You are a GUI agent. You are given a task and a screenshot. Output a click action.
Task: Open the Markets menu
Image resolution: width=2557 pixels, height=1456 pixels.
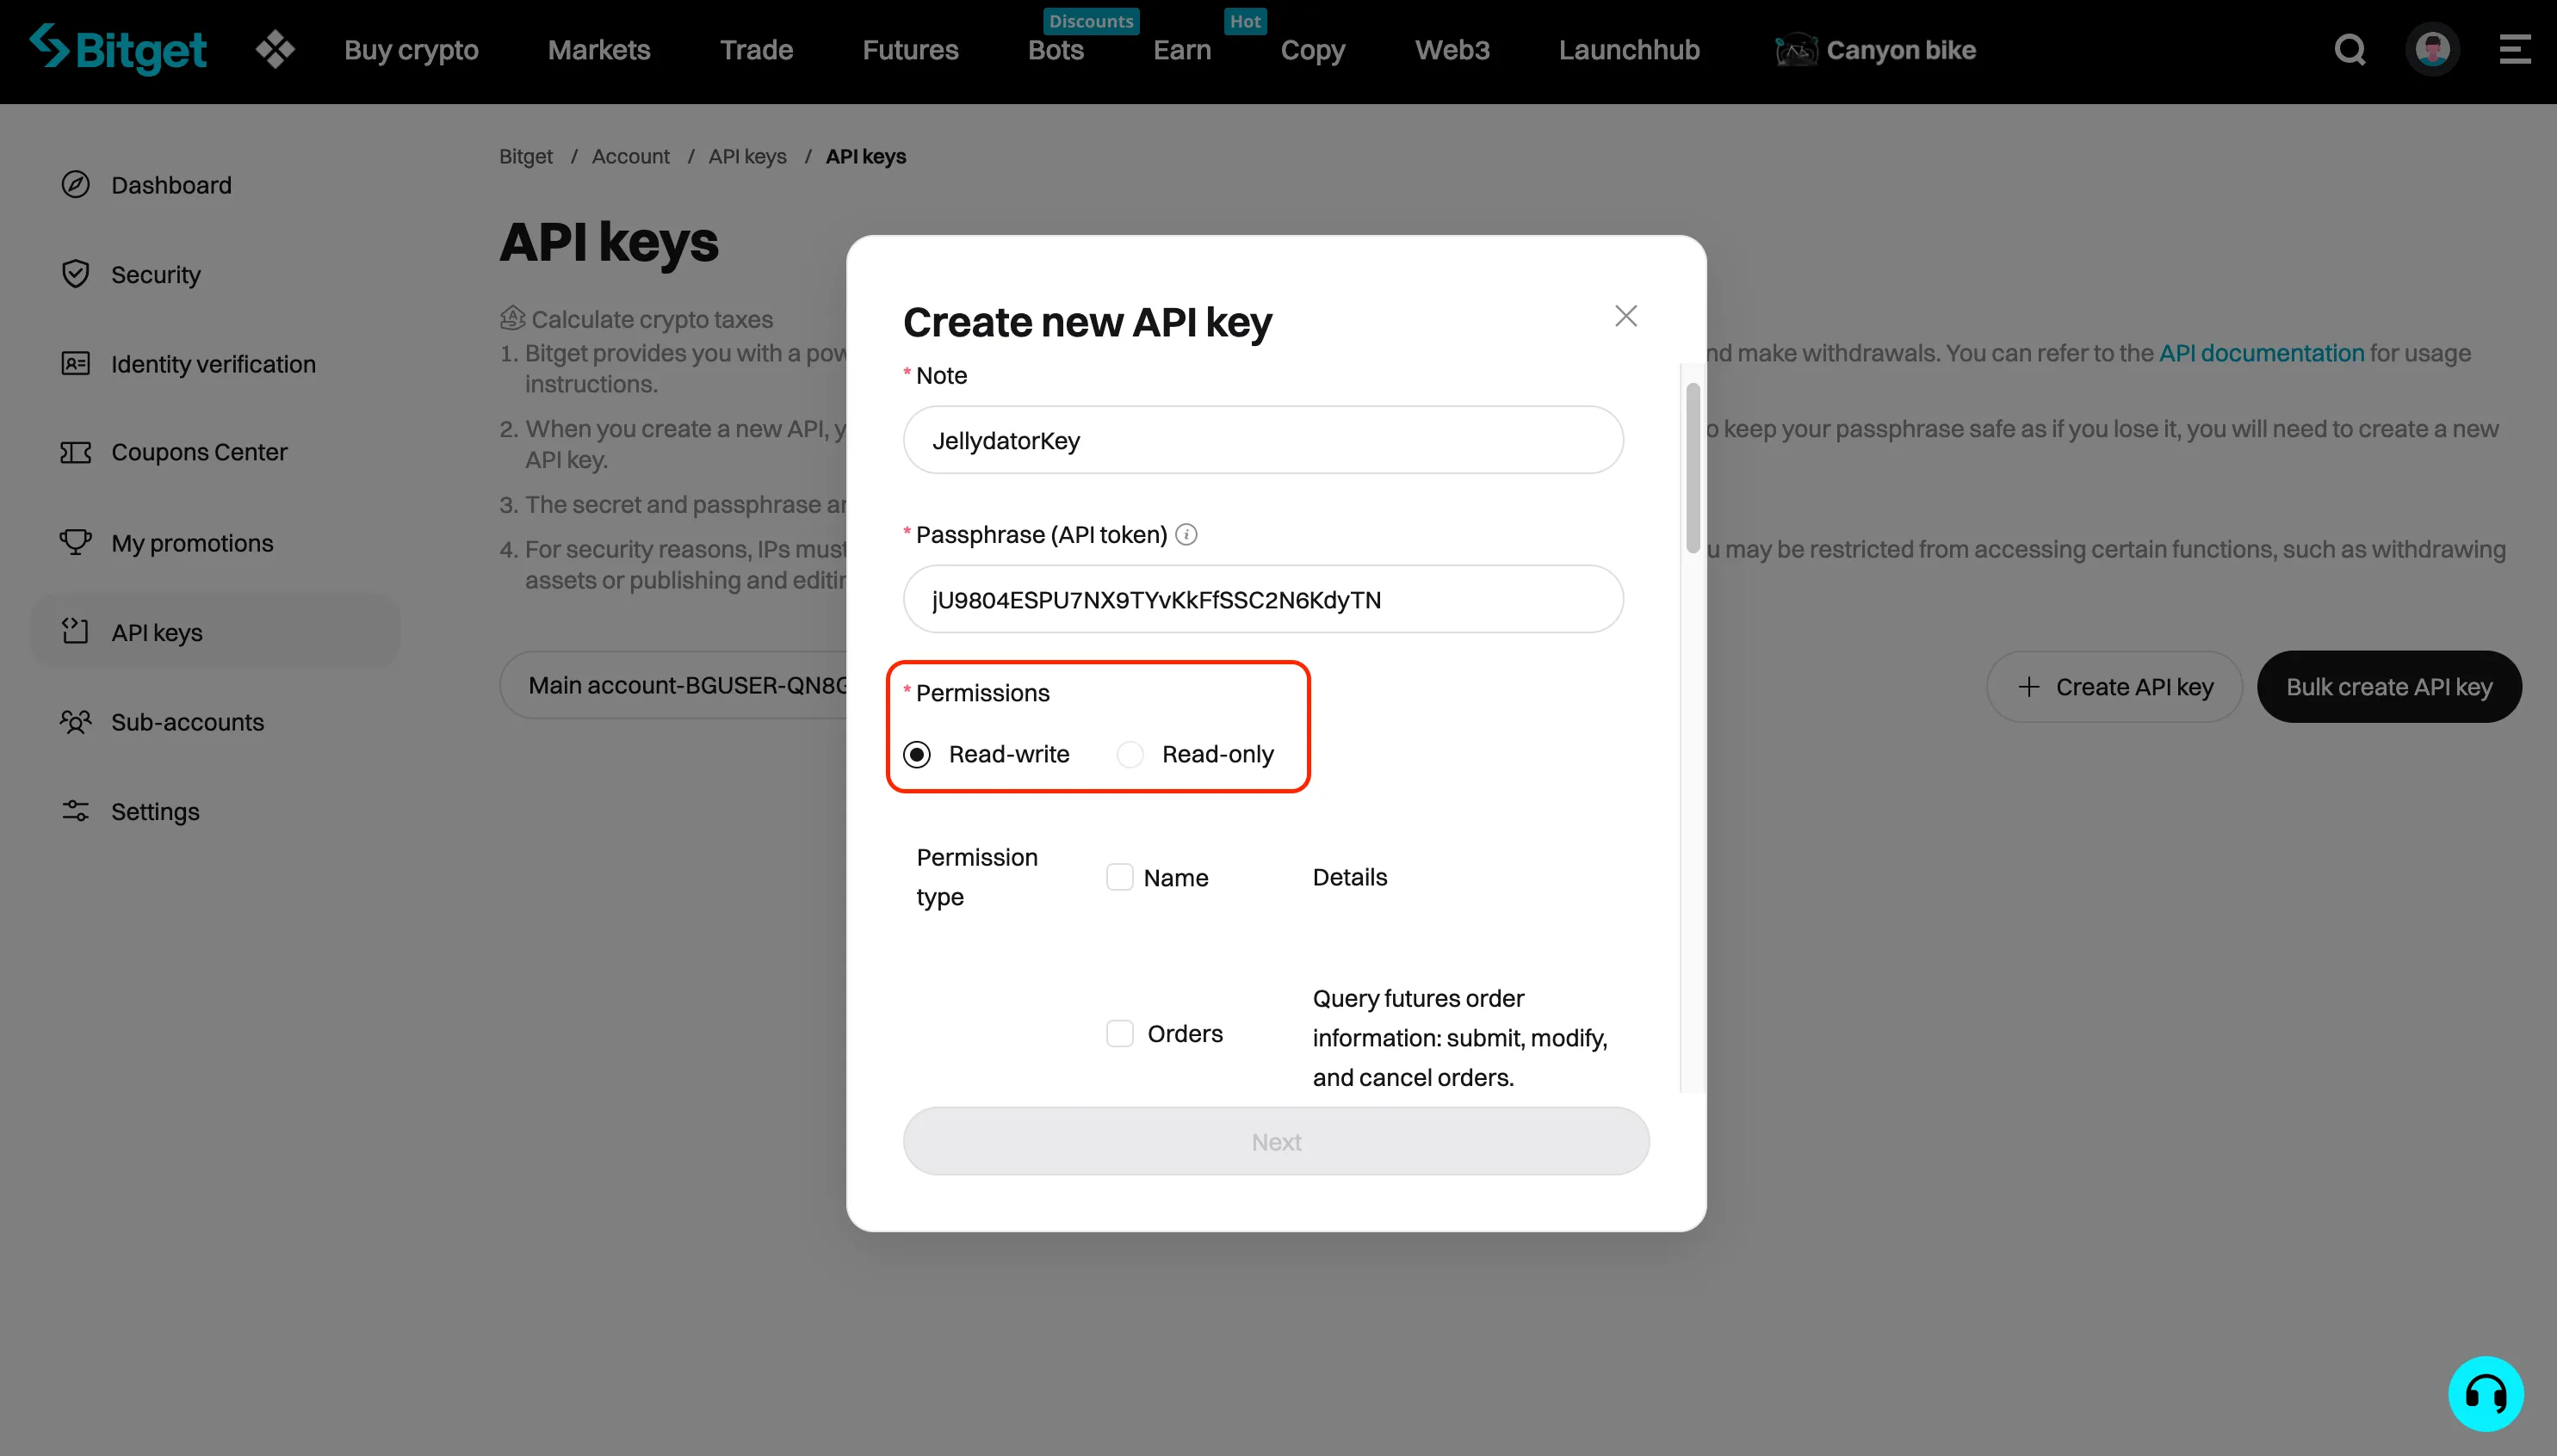[x=599, y=50]
